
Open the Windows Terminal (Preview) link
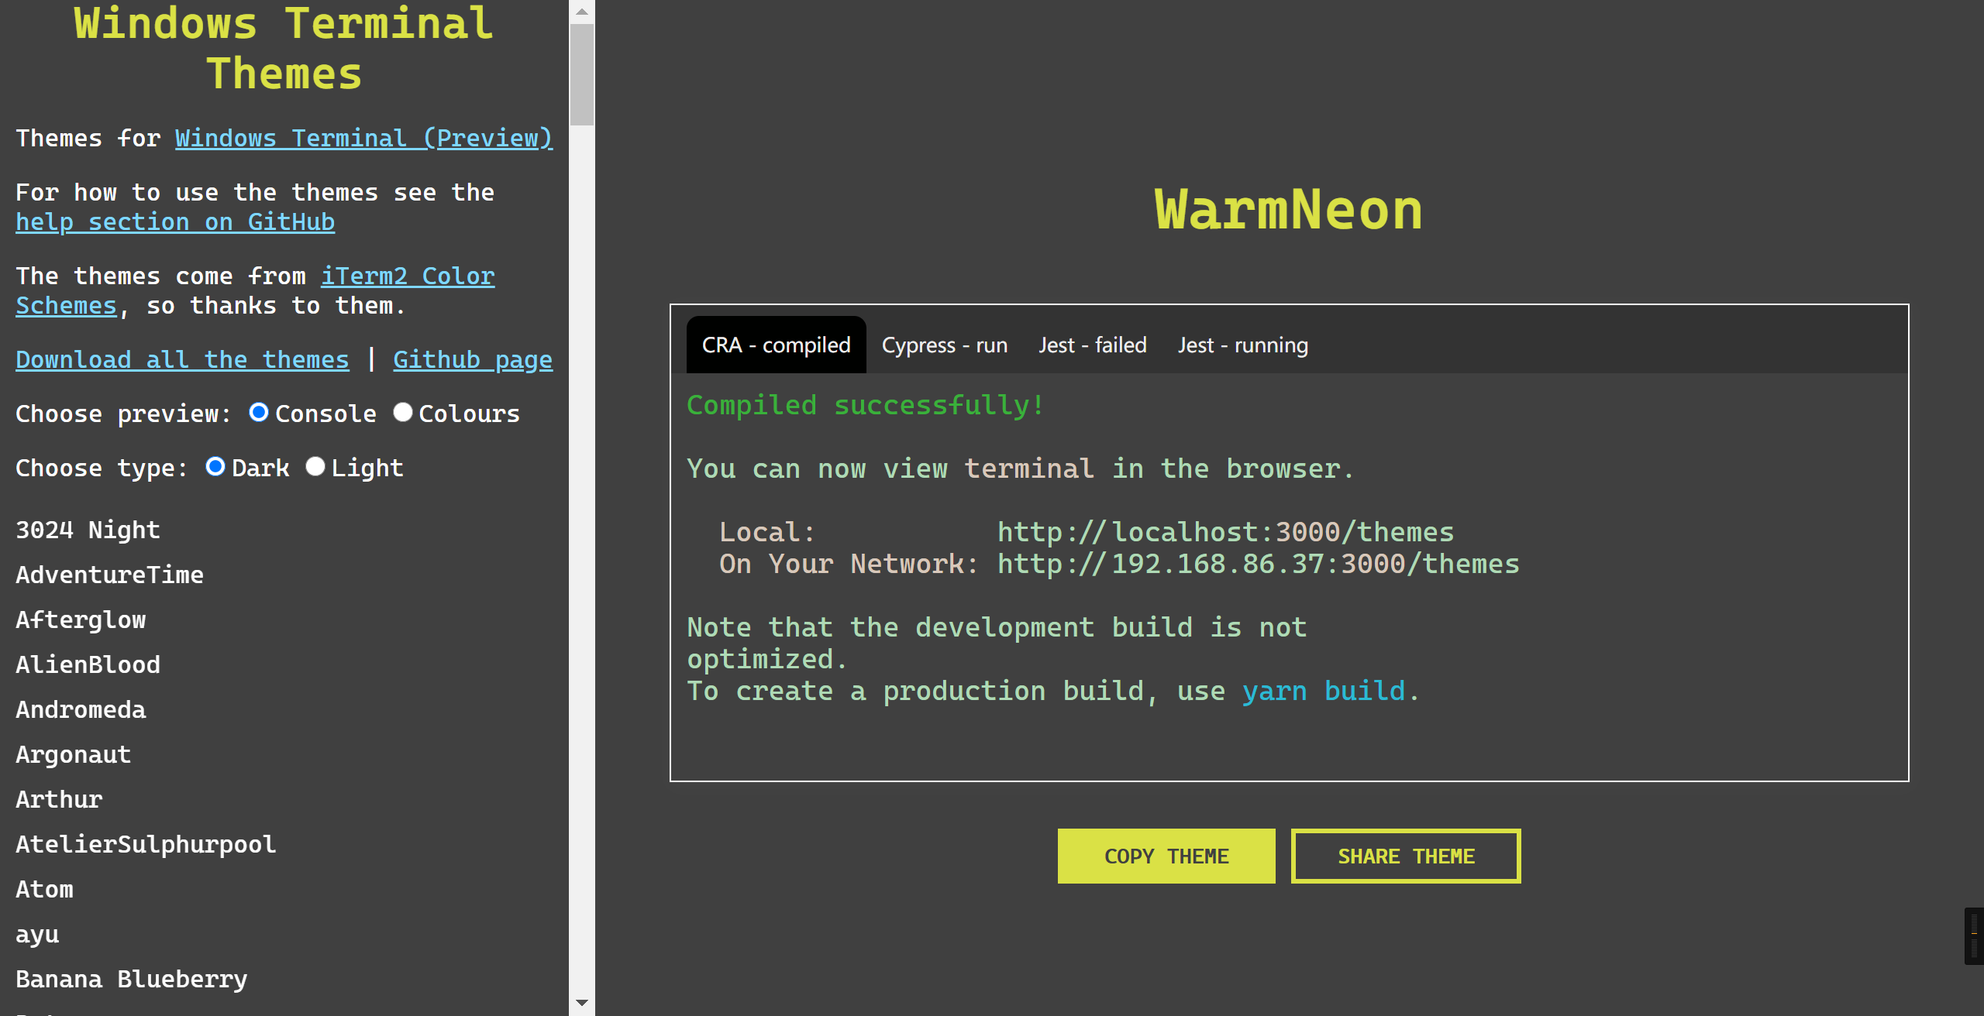[x=363, y=139]
